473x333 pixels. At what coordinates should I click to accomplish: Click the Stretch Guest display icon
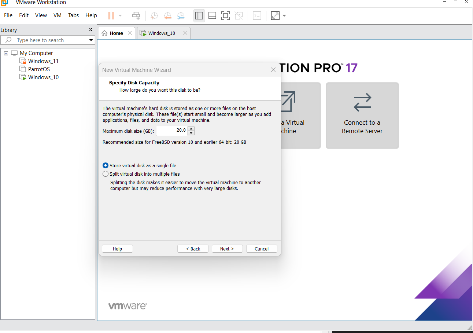(275, 15)
